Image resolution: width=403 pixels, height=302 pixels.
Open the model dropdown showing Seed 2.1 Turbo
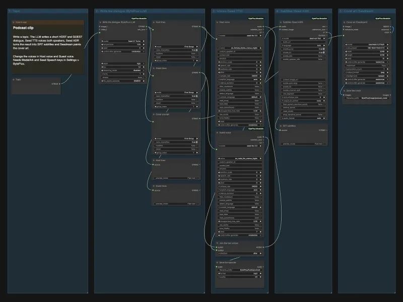tap(123, 41)
